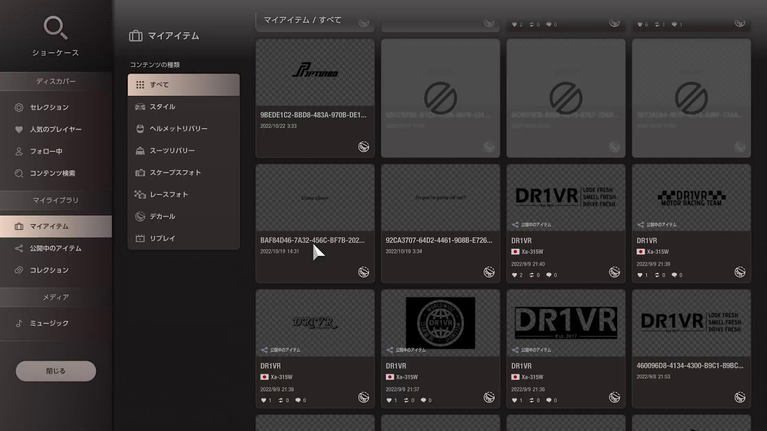This screenshot has height=431, width=767.
Task: Click the セレクション badge icon
Action: (19, 107)
